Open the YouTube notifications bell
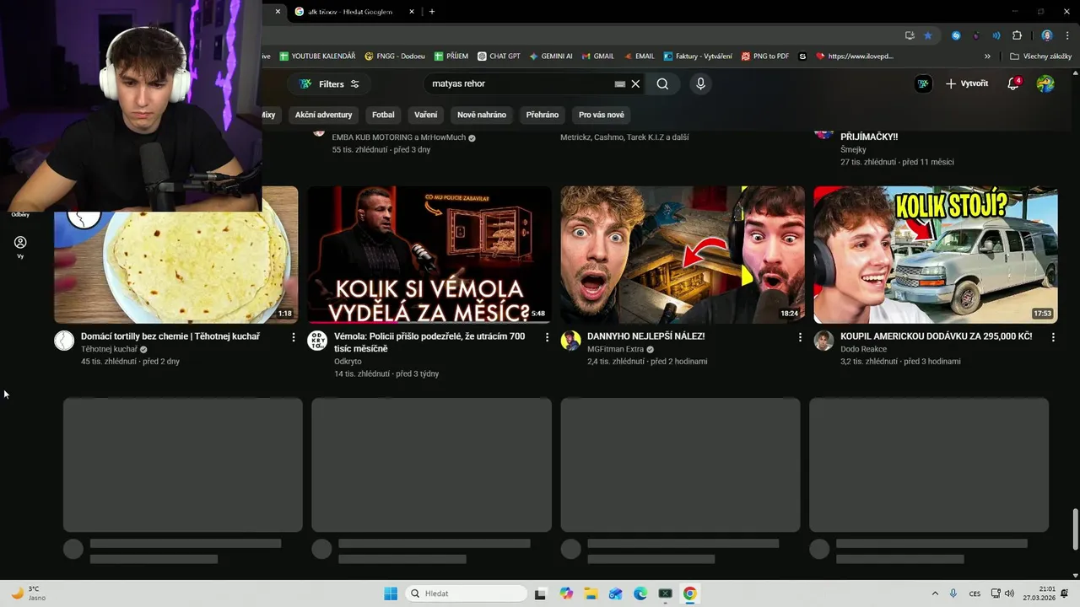Screen dimensions: 1080x607 coord(1013,83)
